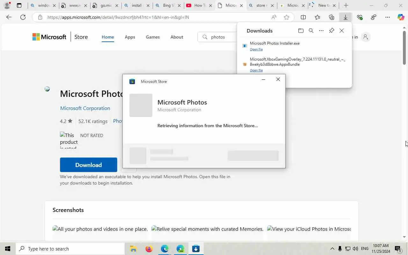Open more options in Downloads panel
The width and height of the screenshot is (408, 255).
321,31
